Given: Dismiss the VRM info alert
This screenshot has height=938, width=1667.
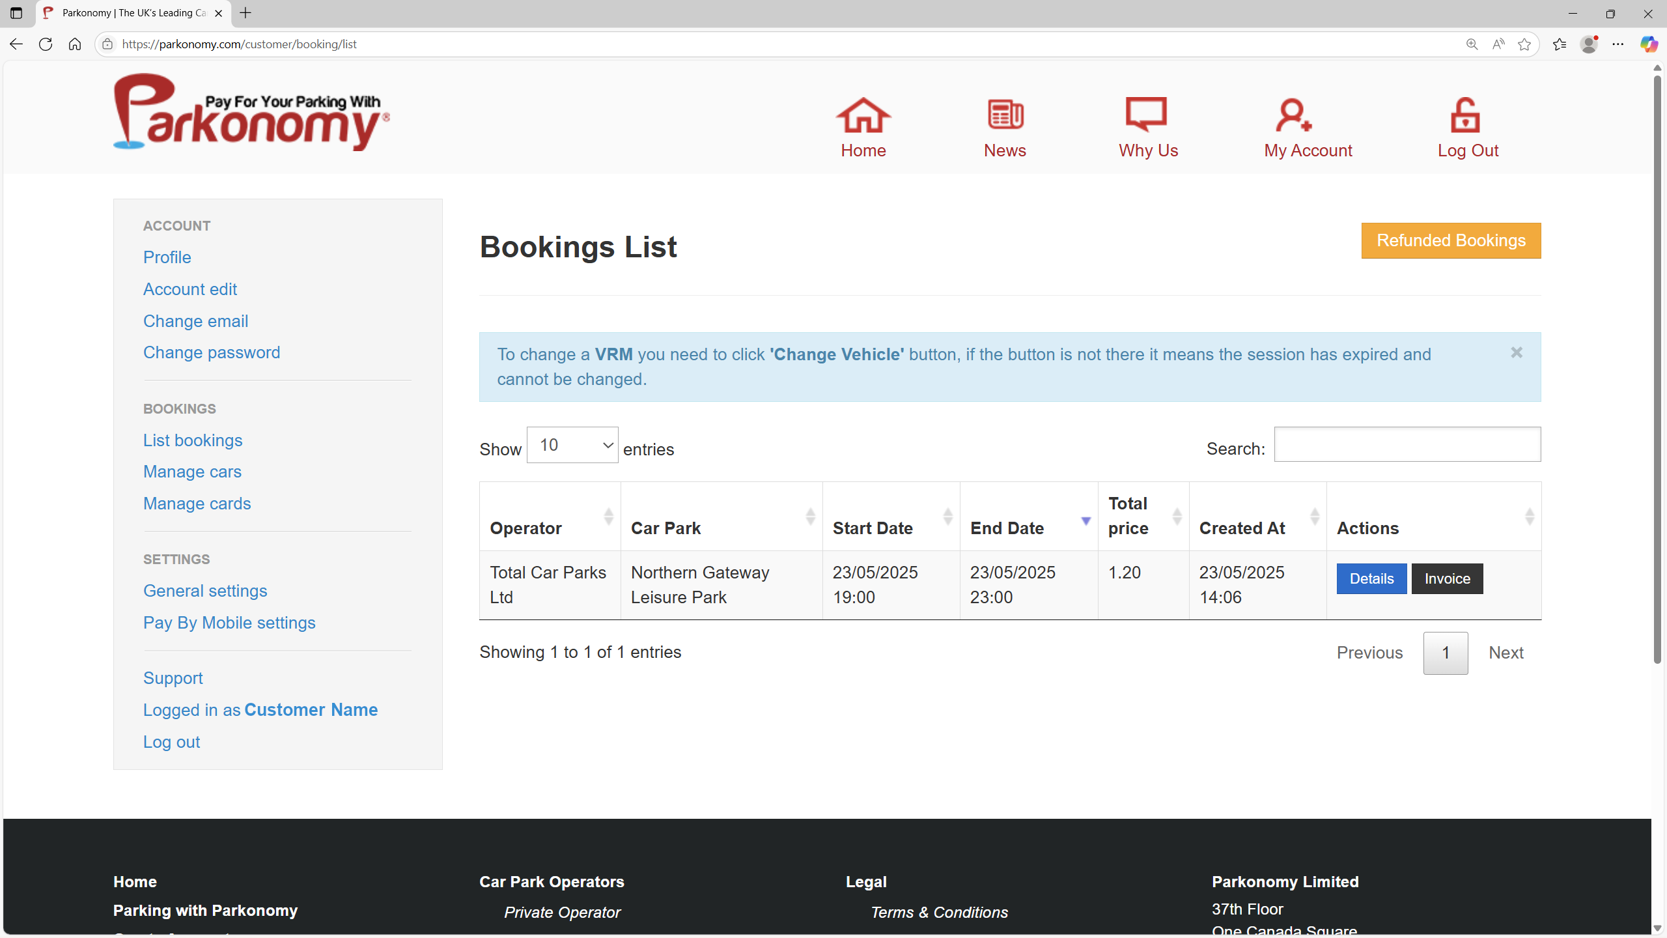Looking at the screenshot, I should tap(1517, 352).
